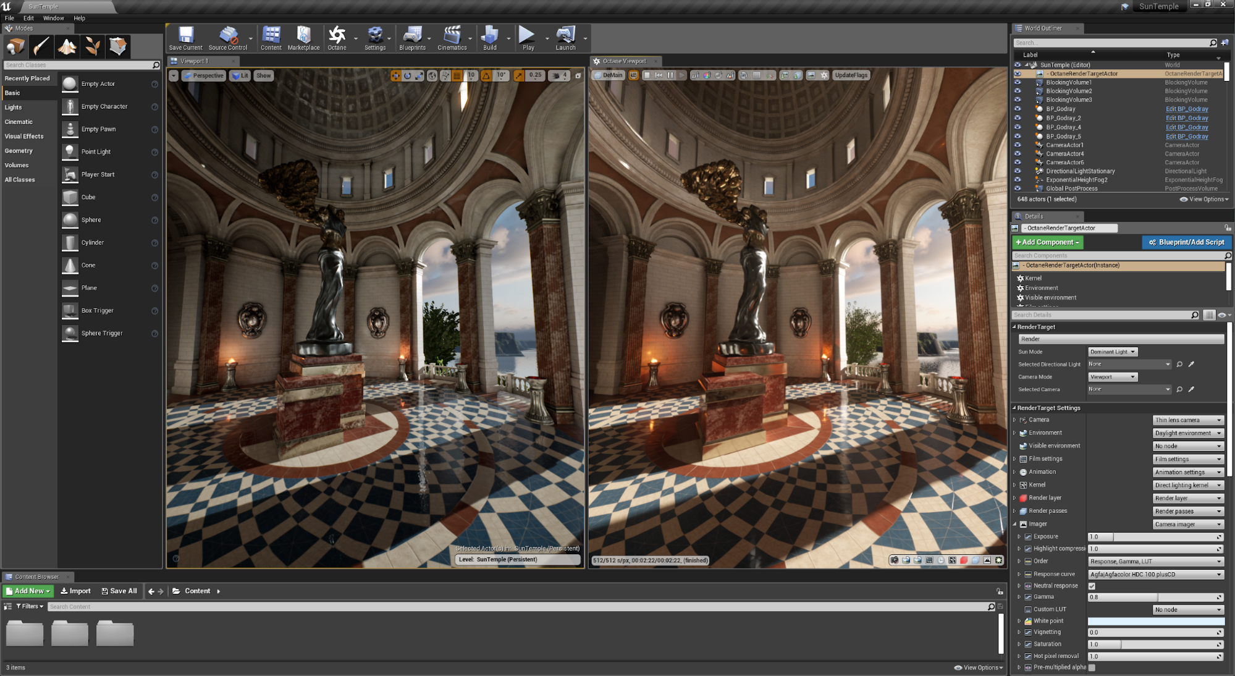The width and height of the screenshot is (1235, 676).
Task: Select the Blueprints toolbar icon
Action: (x=413, y=38)
